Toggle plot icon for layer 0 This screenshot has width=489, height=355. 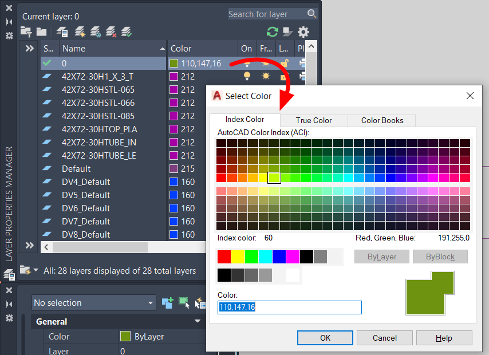pyautogui.click(x=302, y=63)
